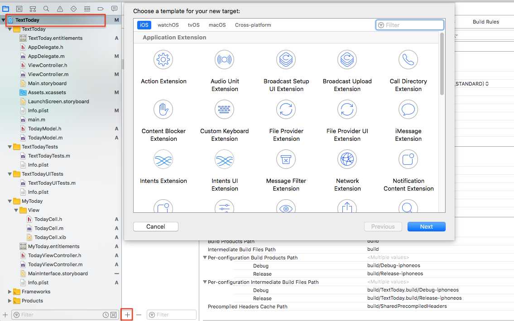Select MyToday.entitlements file
This screenshot has width=514, height=321.
click(x=53, y=247)
